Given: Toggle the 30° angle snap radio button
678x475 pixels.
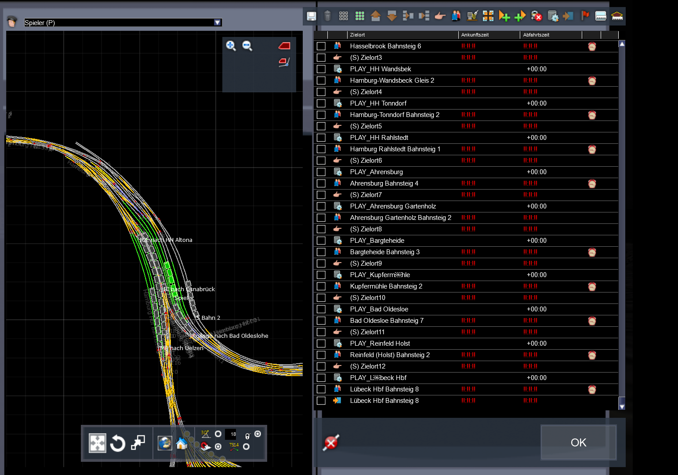Looking at the screenshot, I should pos(218,434).
